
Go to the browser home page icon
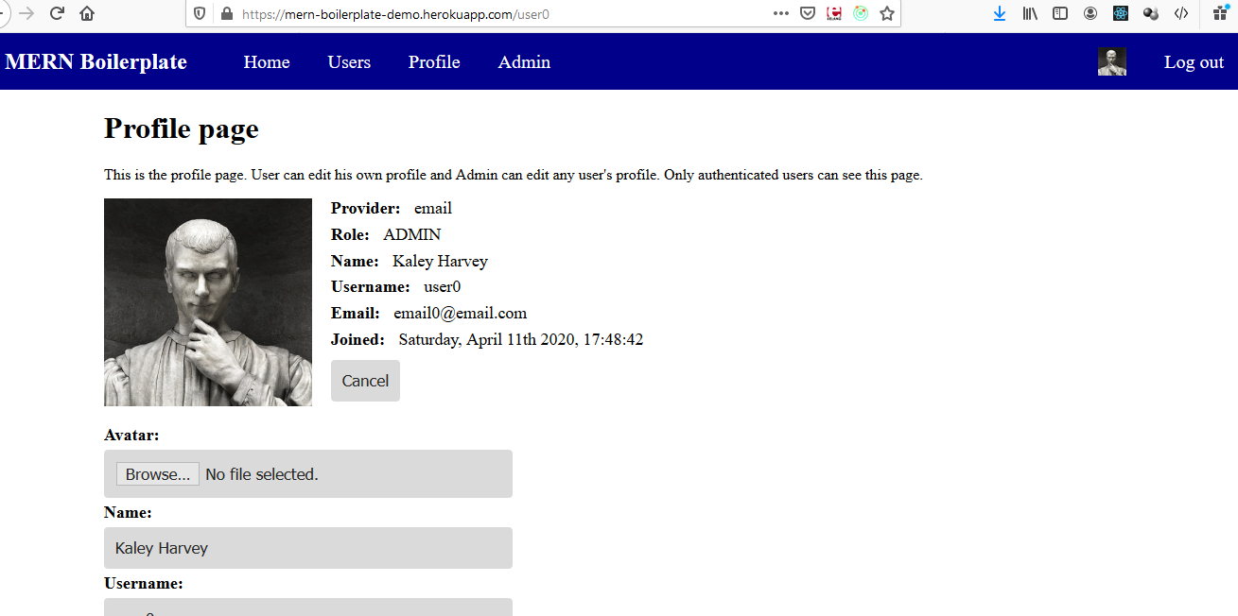pyautogui.click(x=87, y=13)
